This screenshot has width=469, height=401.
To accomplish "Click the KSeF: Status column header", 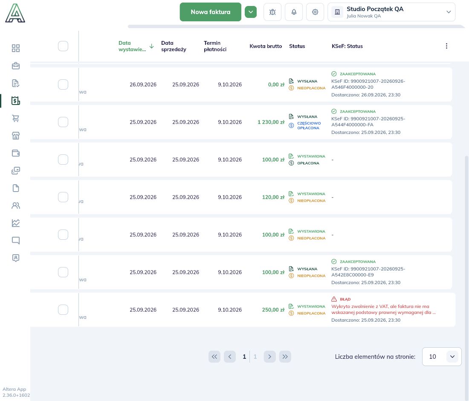I will tap(347, 46).
